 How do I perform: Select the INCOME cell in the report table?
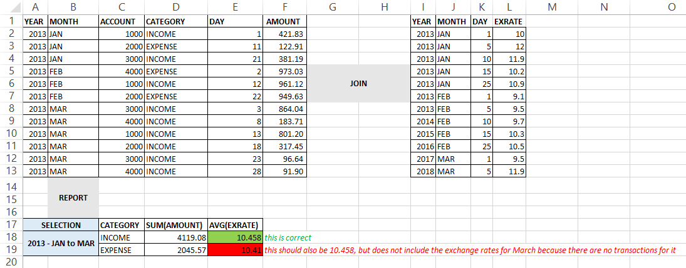click(122, 238)
